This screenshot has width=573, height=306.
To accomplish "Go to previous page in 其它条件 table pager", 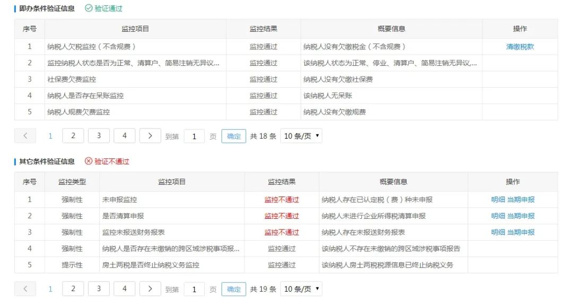I will pyautogui.click(x=25, y=289).
